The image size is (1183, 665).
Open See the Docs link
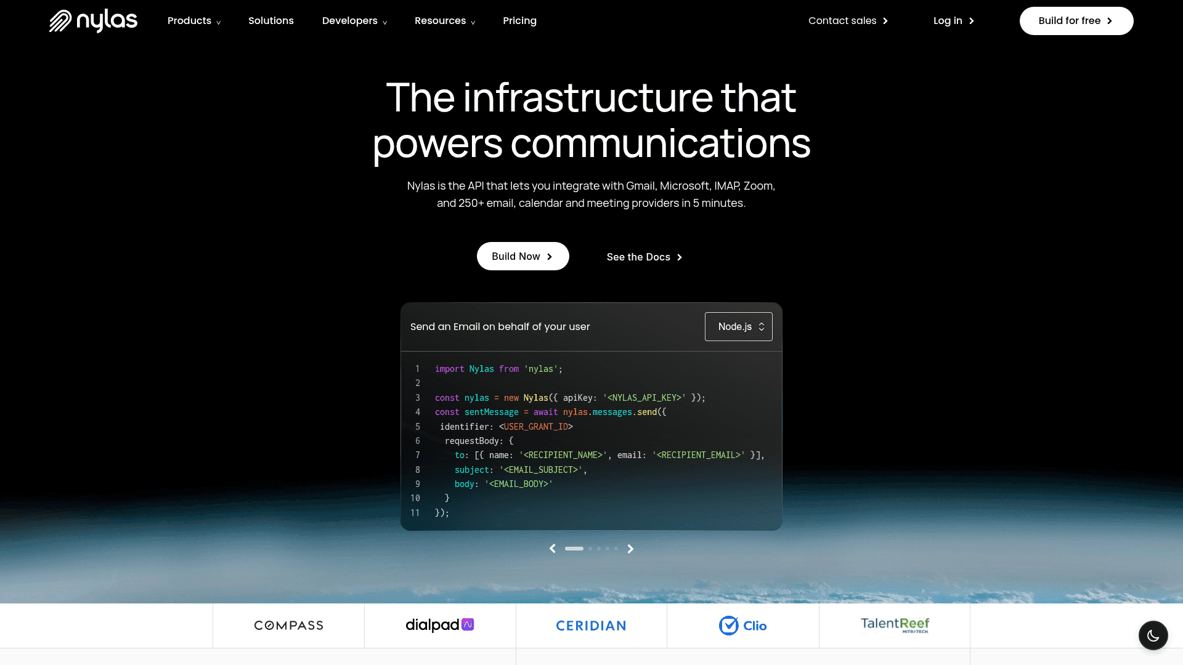(644, 257)
